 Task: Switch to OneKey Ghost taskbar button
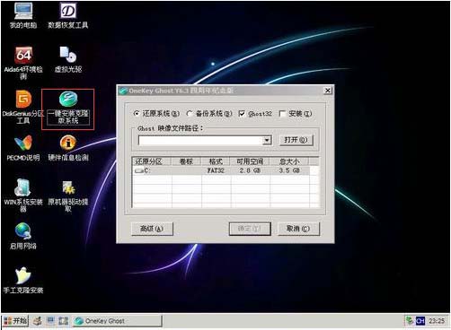[x=117, y=321]
